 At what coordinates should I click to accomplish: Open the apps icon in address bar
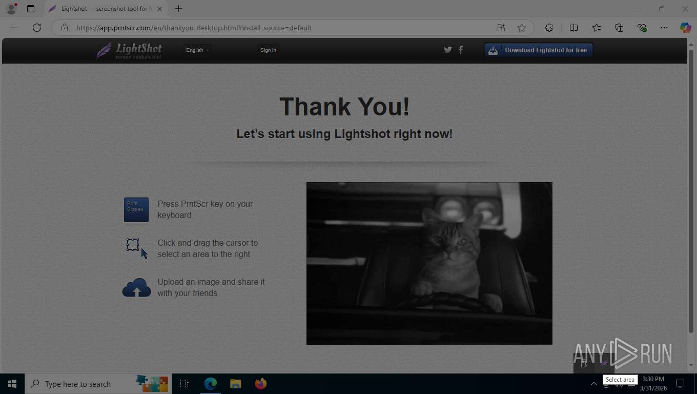point(501,28)
